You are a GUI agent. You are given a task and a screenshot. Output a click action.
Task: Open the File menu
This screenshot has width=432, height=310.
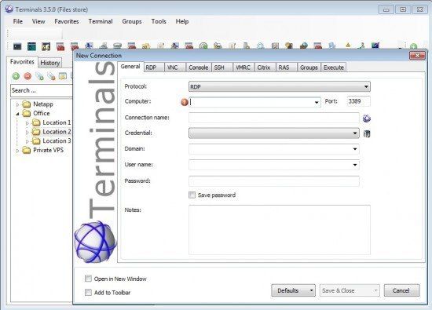pyautogui.click(x=18, y=21)
